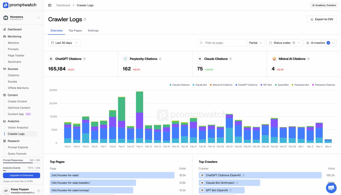Open Prompt Explorer in the sidebar

tap(18, 147)
